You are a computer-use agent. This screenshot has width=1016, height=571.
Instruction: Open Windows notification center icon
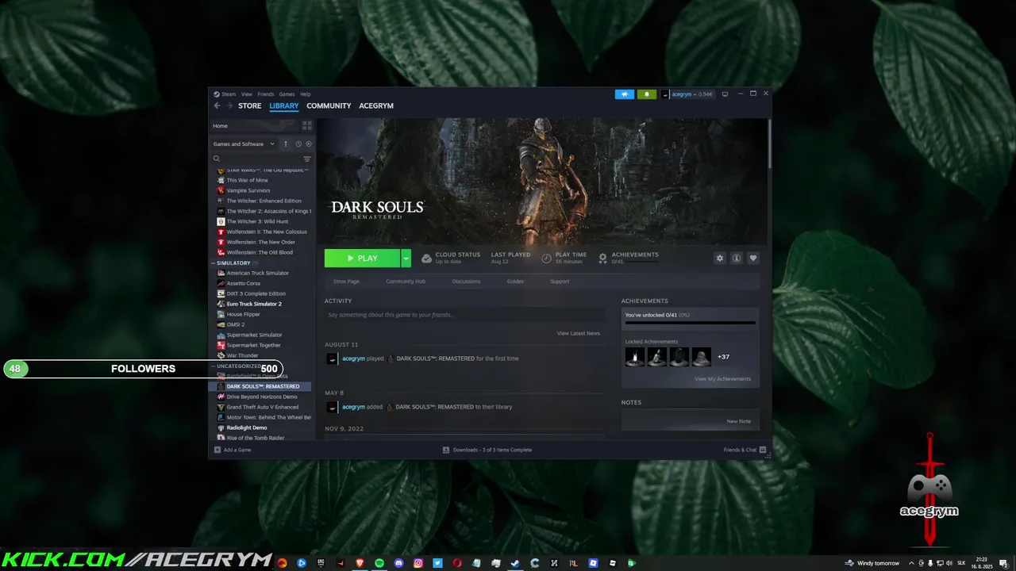1003,563
